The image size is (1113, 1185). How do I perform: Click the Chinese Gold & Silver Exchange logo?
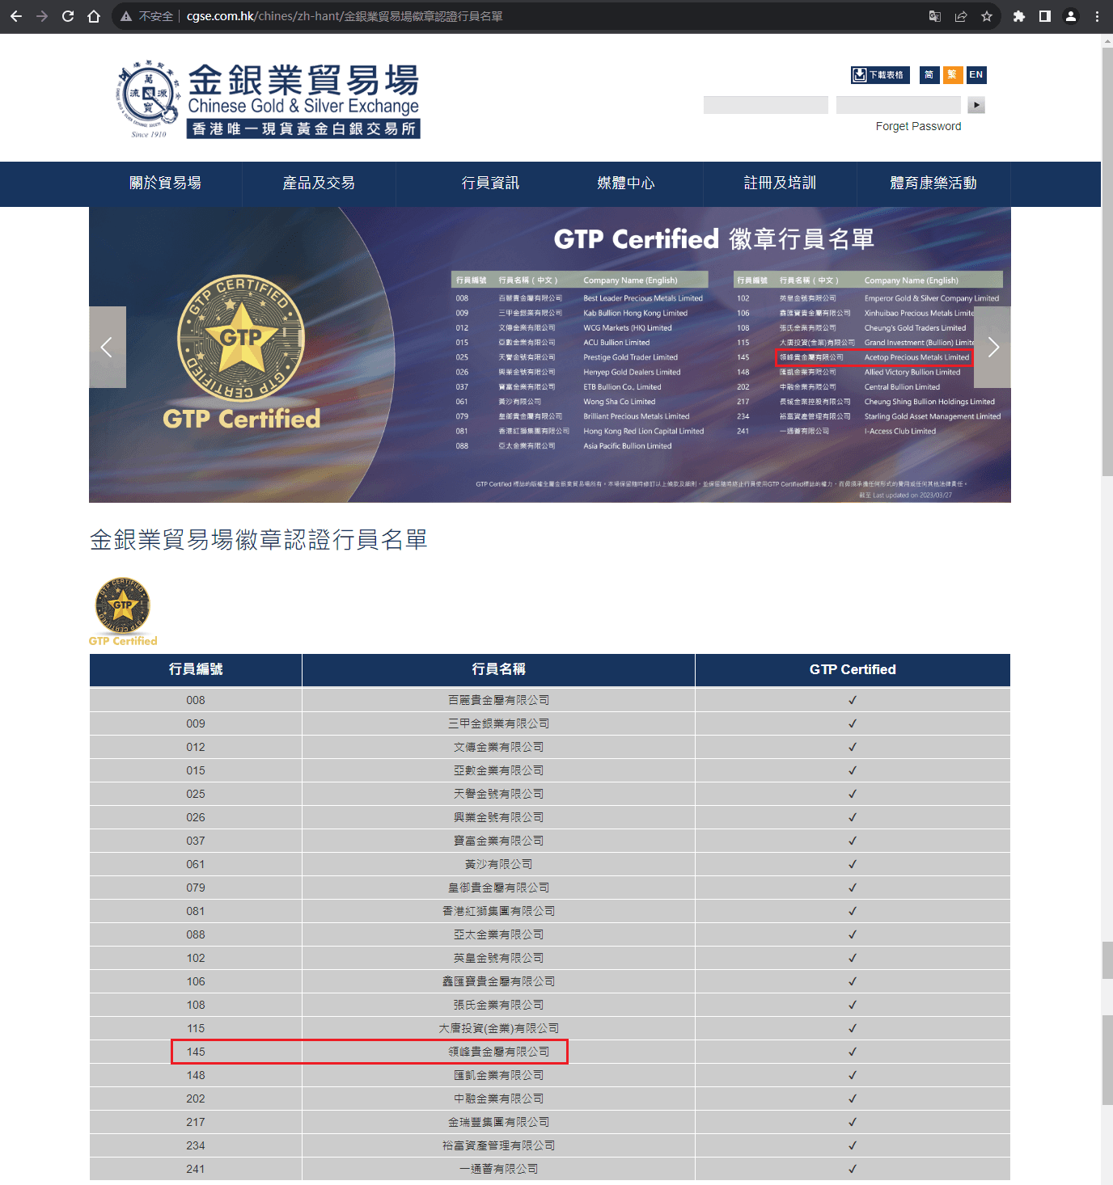click(x=268, y=100)
